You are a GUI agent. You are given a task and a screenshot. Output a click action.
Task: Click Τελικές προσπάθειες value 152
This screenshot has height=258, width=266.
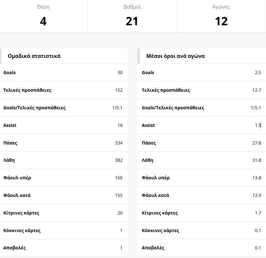tap(119, 90)
